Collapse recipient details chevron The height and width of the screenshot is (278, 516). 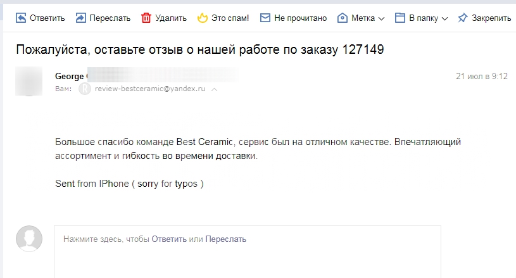coord(214,89)
